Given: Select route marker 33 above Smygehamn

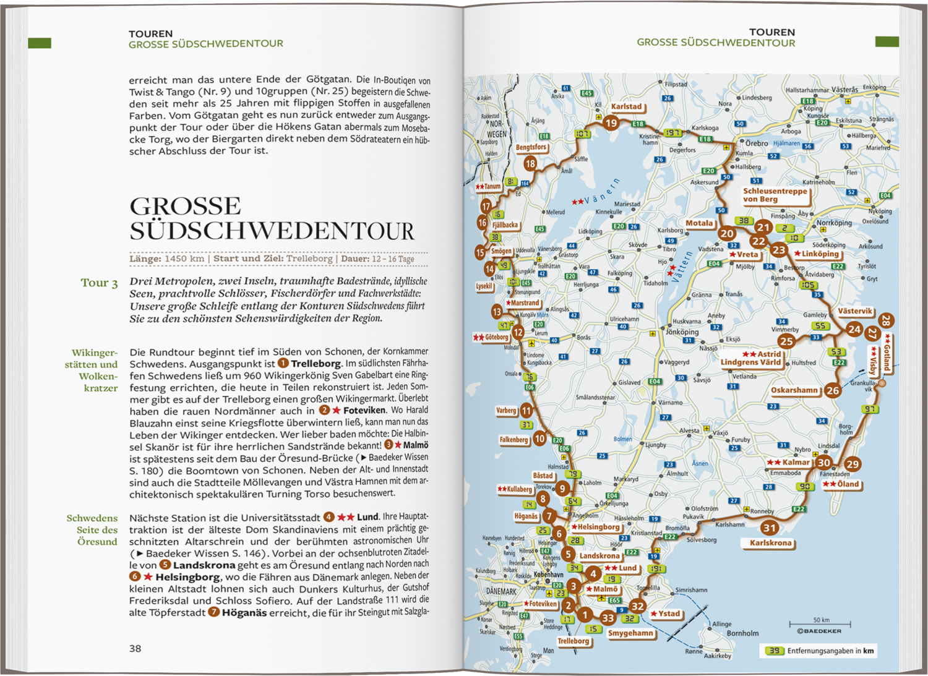Looking at the screenshot, I should coord(608,618).
